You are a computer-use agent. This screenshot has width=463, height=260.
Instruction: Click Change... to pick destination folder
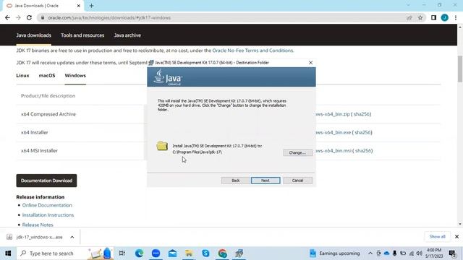coord(297,152)
